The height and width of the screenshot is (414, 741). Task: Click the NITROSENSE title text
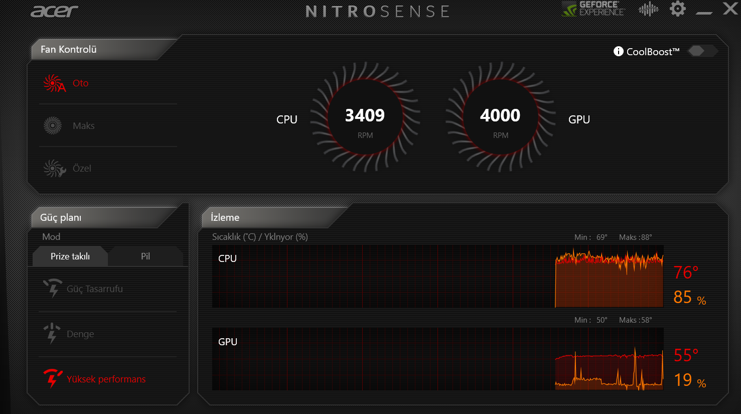point(377,12)
